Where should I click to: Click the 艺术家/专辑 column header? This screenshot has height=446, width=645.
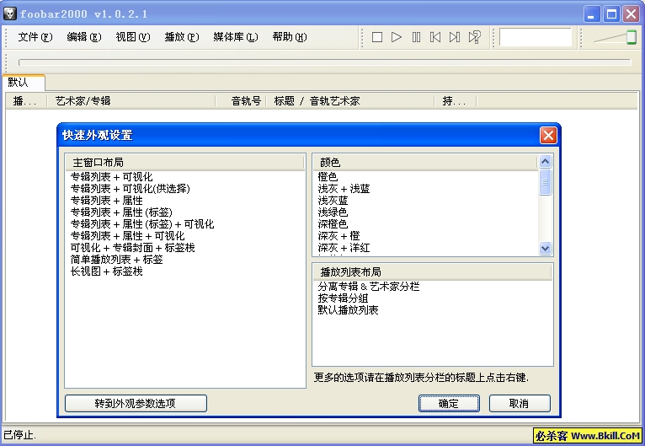point(131,101)
